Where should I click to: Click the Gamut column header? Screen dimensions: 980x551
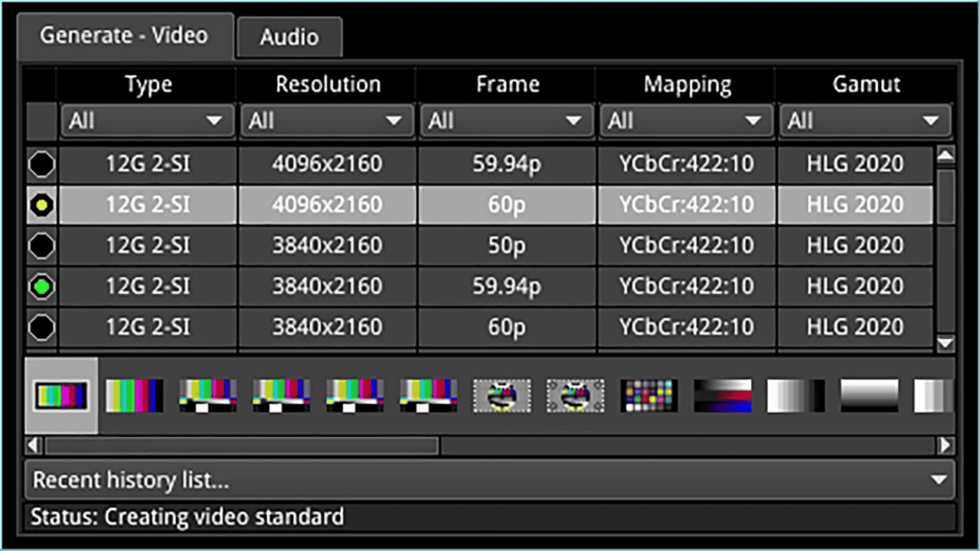866,84
